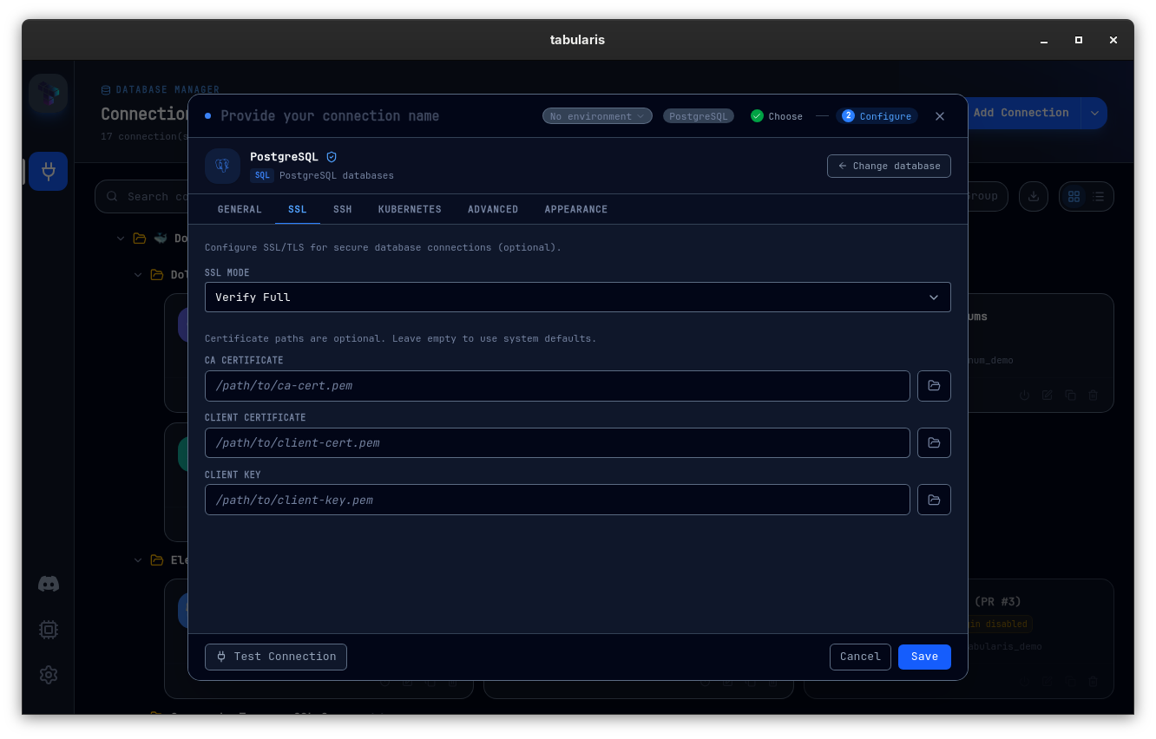Click the power icon on the enum_demo card
The width and height of the screenshot is (1156, 739).
(x=1024, y=395)
